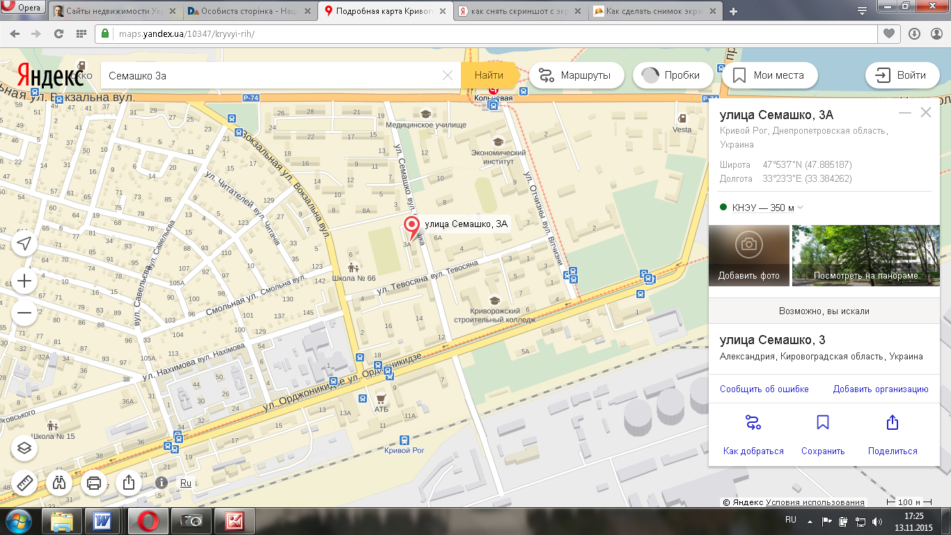
Task: Save the place with "Сохранить"
Action: pyautogui.click(x=823, y=435)
